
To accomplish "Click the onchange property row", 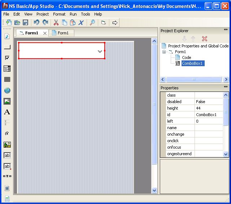I will click(x=194, y=134).
